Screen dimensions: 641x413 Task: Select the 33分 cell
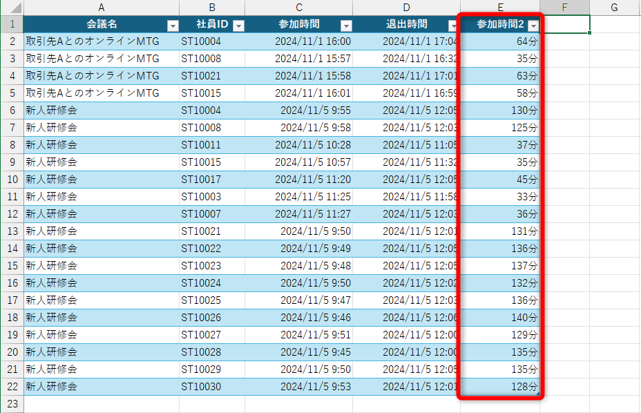pyautogui.click(x=500, y=197)
